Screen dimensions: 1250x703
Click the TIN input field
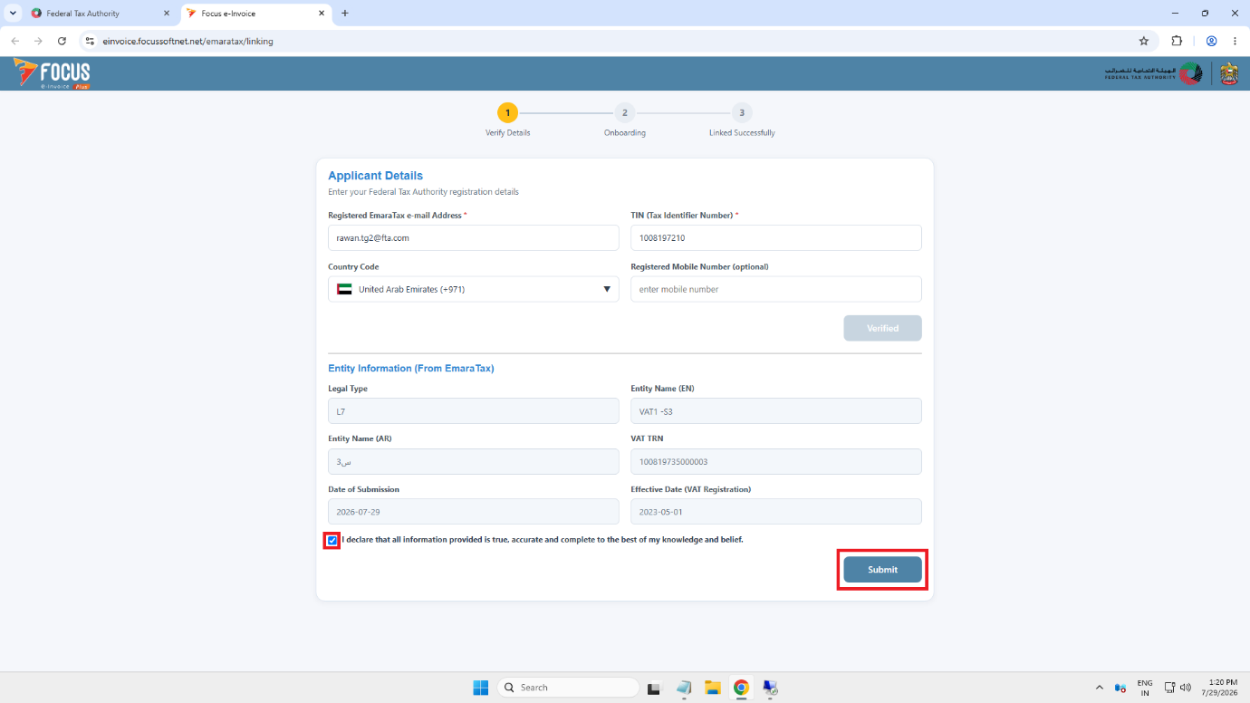point(776,237)
